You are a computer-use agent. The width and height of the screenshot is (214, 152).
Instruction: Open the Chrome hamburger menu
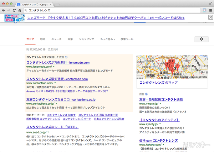(x=210, y=10)
